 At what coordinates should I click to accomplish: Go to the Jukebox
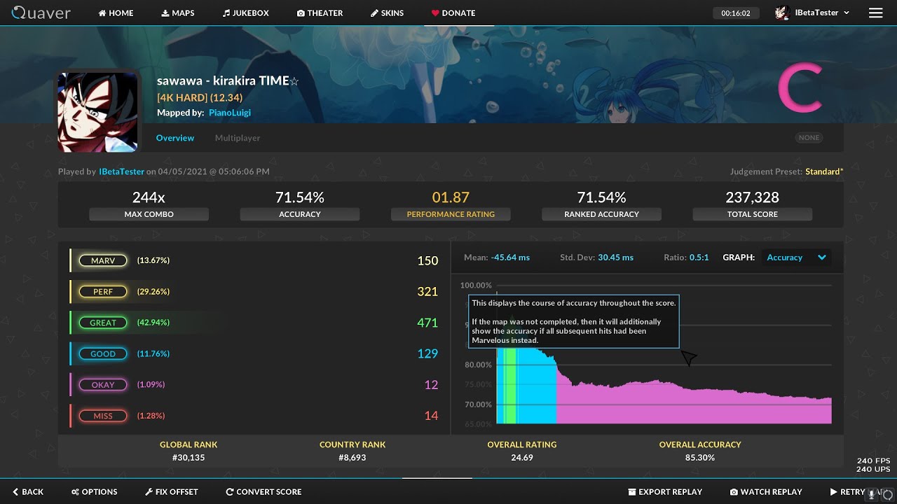coord(246,13)
